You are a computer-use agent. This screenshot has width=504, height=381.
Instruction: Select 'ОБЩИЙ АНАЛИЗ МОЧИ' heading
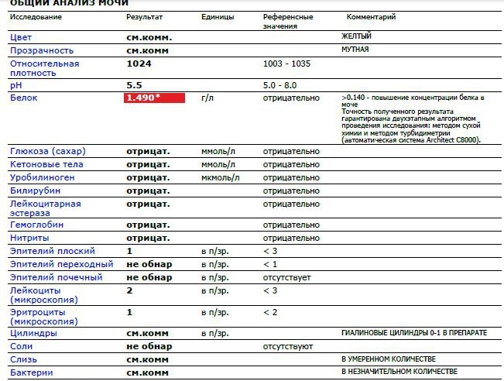69,3
